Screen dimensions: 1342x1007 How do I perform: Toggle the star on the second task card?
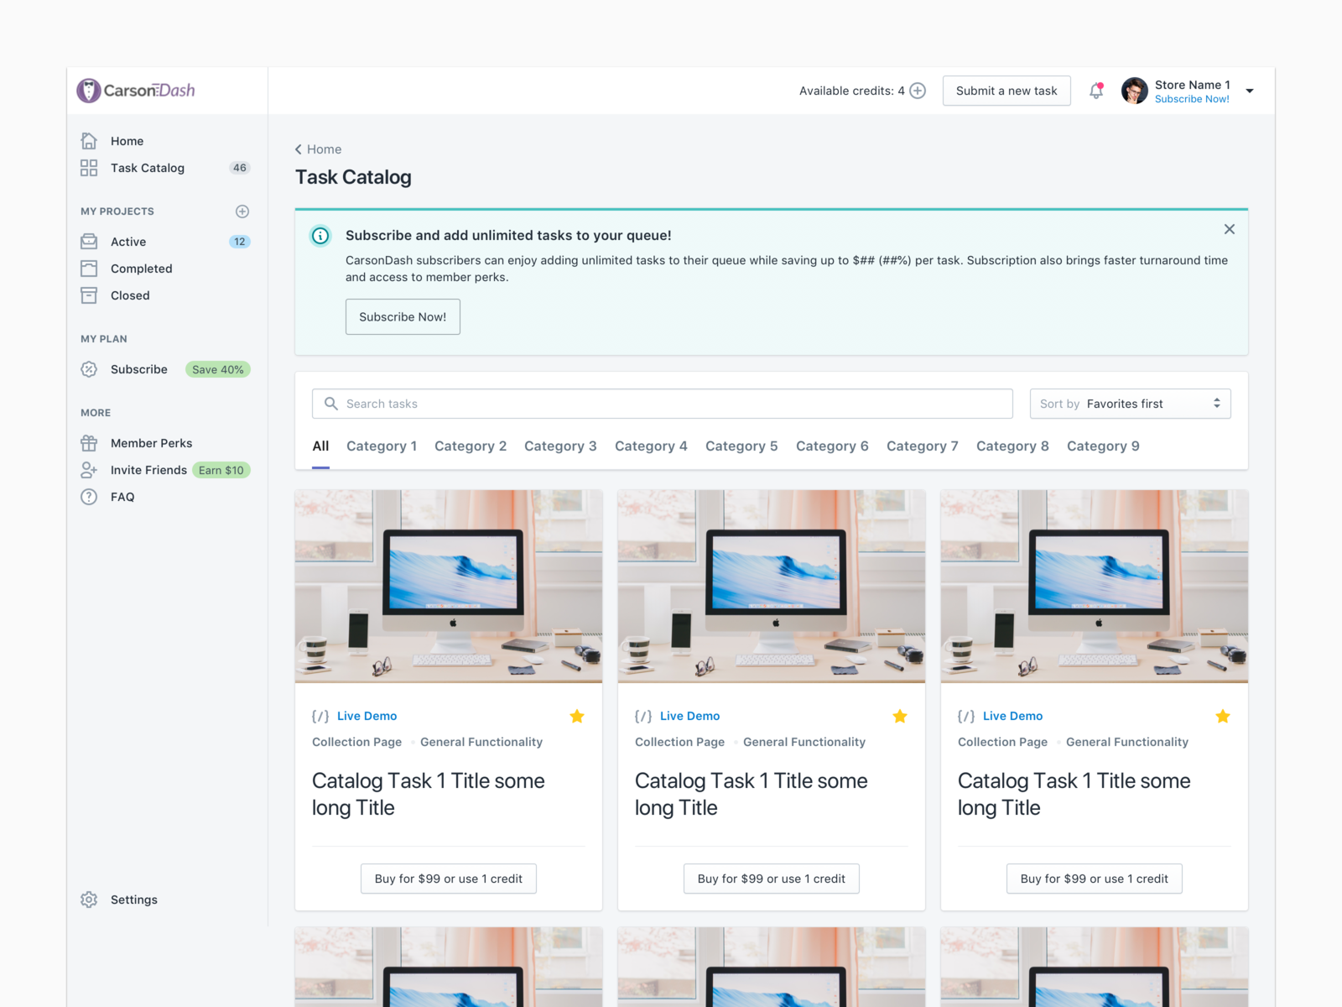point(900,716)
